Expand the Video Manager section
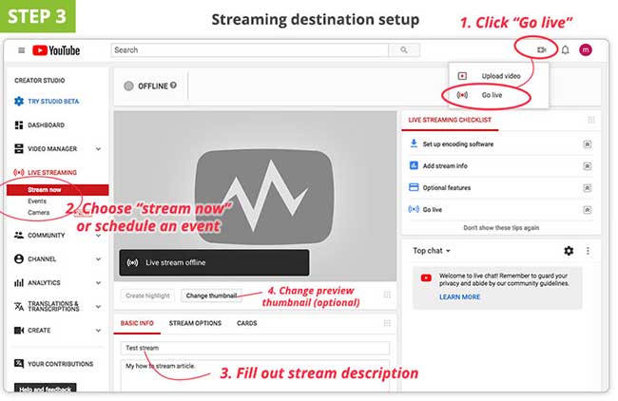 point(99,148)
